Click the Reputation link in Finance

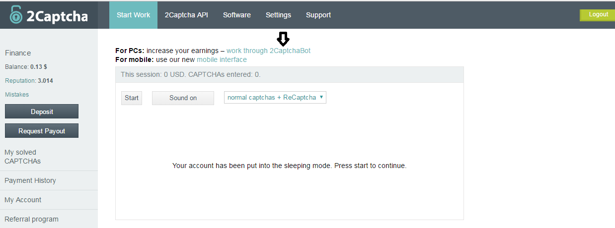(20, 80)
